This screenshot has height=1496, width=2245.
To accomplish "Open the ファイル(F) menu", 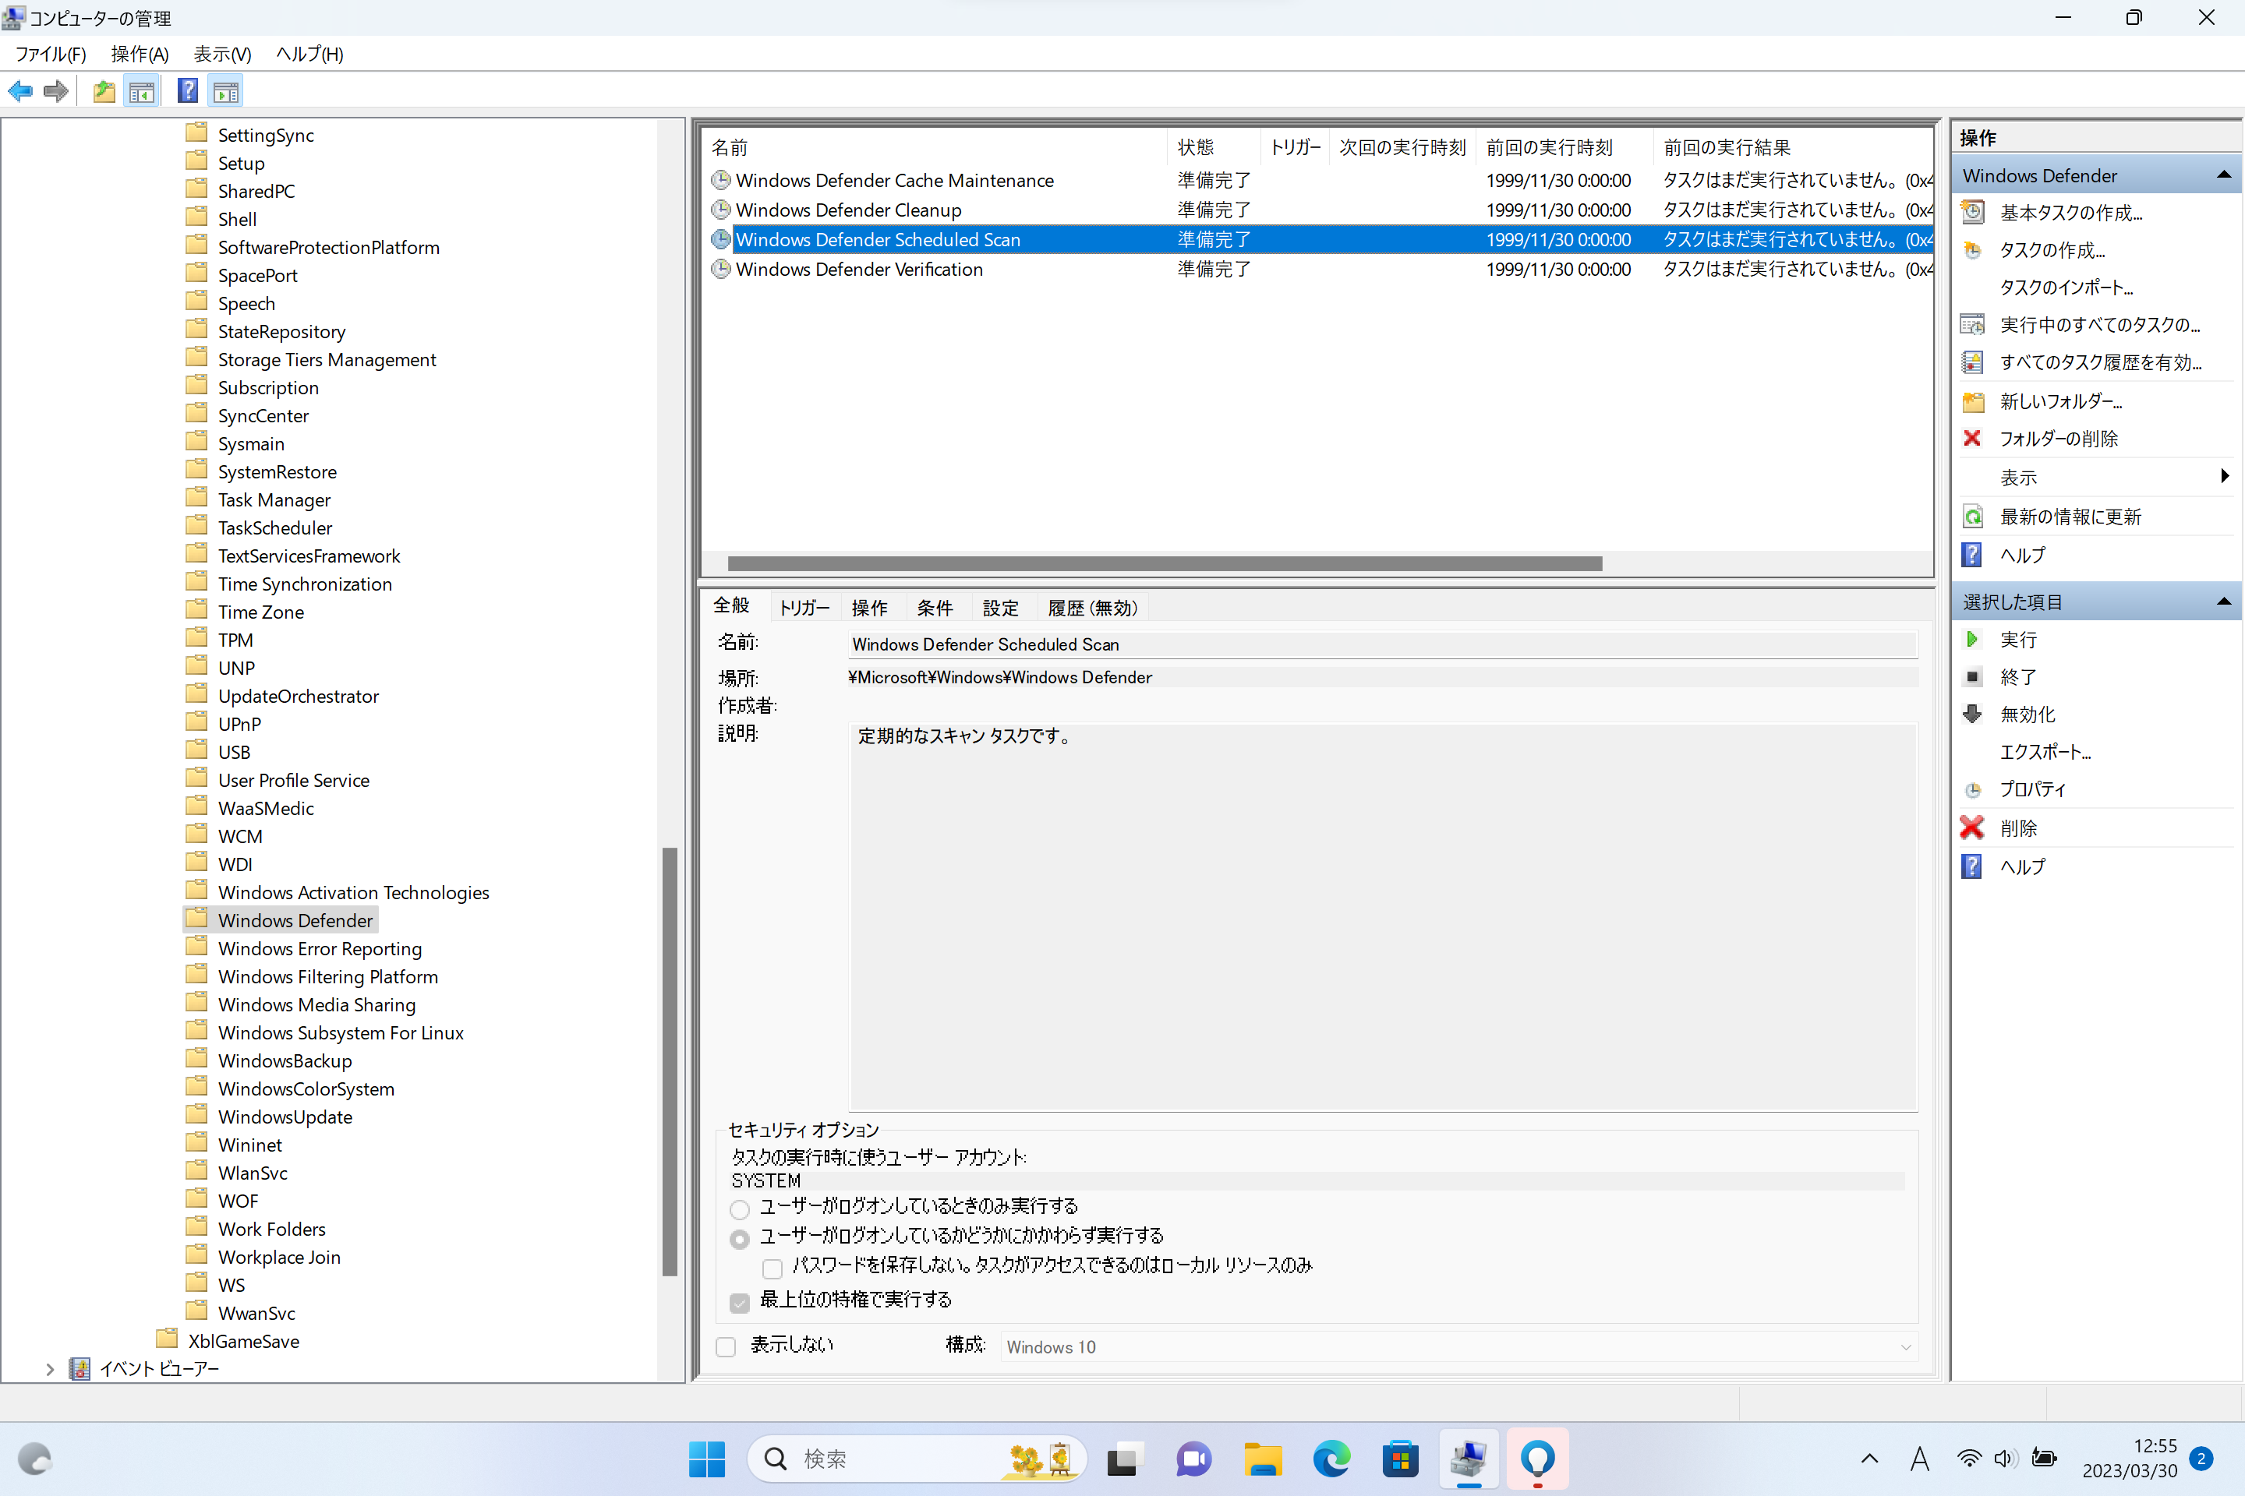I will coord(51,55).
